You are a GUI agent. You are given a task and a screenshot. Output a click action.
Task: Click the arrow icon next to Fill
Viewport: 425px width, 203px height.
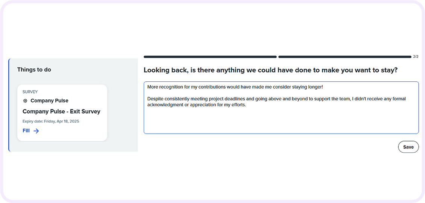36,131
